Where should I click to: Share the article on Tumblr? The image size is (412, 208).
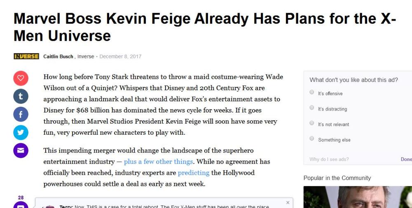pos(21,96)
